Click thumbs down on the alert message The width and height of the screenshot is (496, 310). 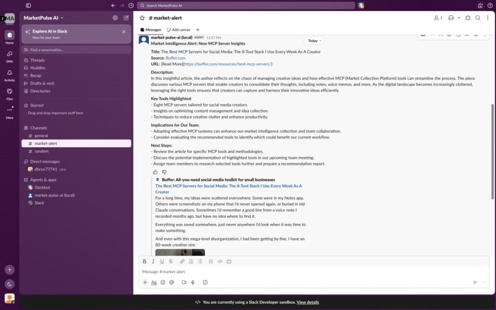point(164,172)
